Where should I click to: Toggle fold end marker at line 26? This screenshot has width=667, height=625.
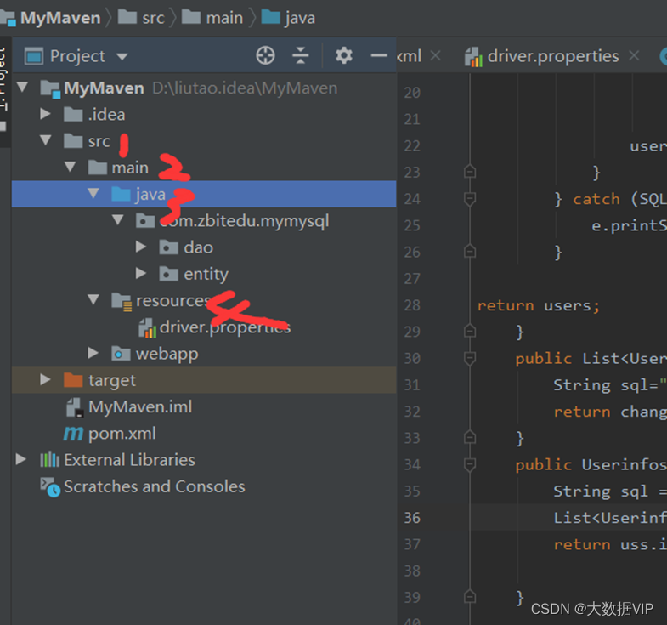(x=470, y=251)
